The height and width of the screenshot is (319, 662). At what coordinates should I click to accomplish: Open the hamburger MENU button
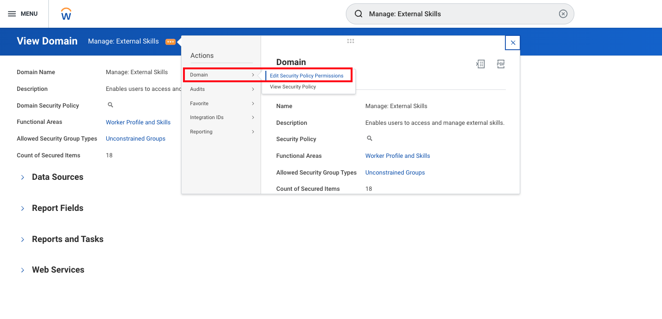coord(23,14)
